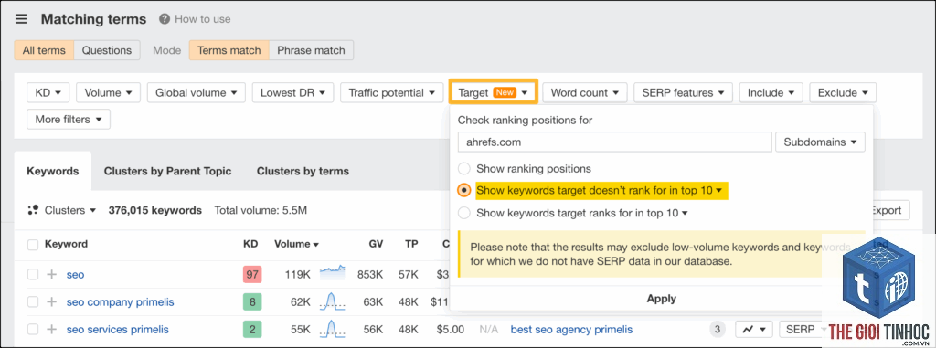Add seo company primelis with its plus icon
The width and height of the screenshot is (936, 348).
point(52,302)
